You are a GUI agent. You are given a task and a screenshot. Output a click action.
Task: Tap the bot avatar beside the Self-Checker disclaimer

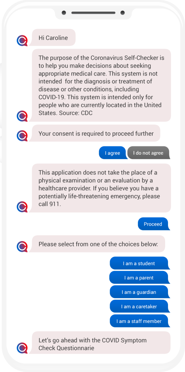click(x=22, y=116)
